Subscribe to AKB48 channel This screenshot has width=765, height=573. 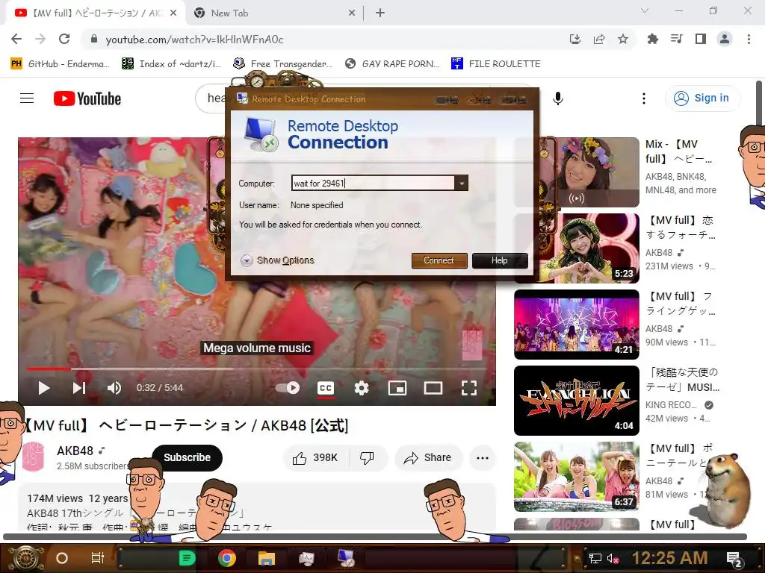click(187, 457)
